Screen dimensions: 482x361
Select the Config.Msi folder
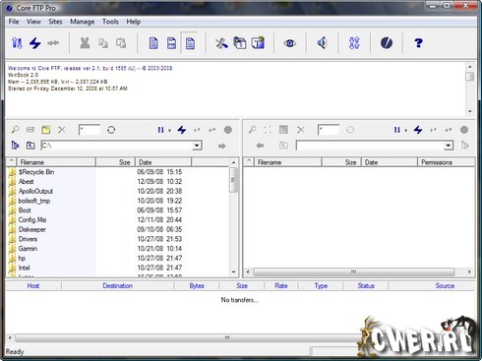click(x=32, y=220)
